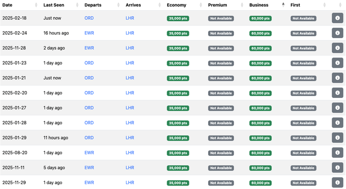Follow LHR arrival link for 2025-01-27

(x=130, y=108)
